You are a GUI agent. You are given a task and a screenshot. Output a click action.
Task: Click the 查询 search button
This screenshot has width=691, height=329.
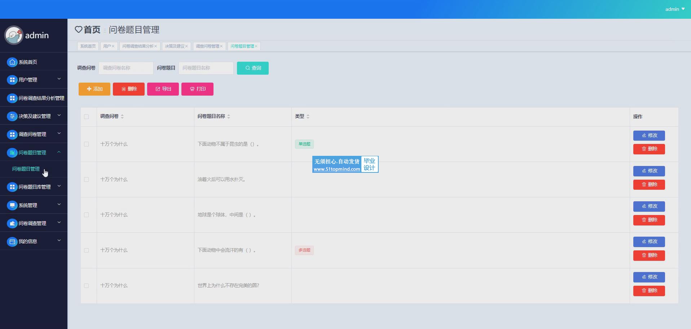pyautogui.click(x=252, y=68)
